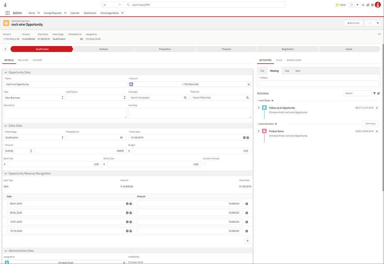Image resolution: width=384 pixels, height=264 pixels.
Task: Open the dropdown arrow next to Edit
Action: [378, 23]
